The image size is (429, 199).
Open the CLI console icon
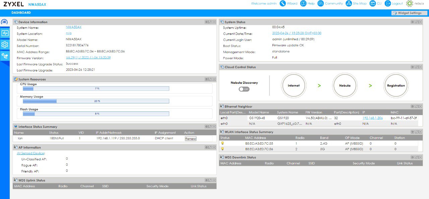(372, 3)
